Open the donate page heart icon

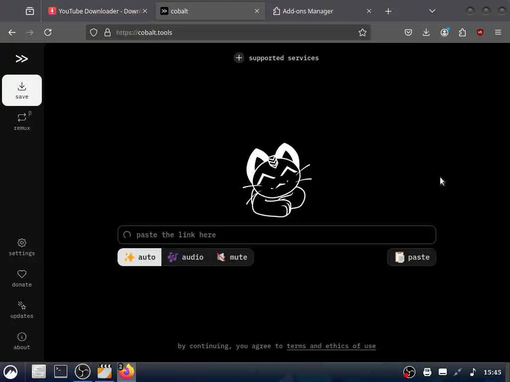coord(22,279)
